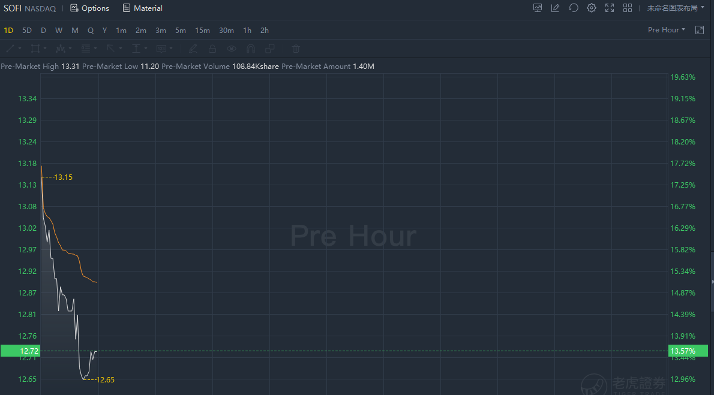Image resolution: width=714 pixels, height=395 pixels.
Task: Refresh the chart with circular arrow
Action: (573, 8)
